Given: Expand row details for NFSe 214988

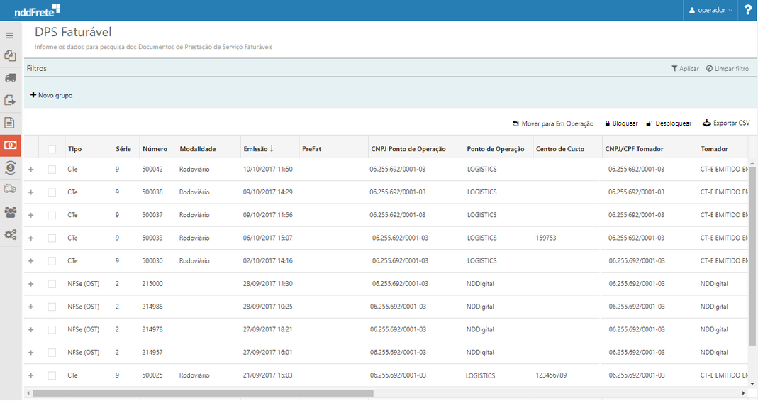Looking at the screenshot, I should [30, 307].
